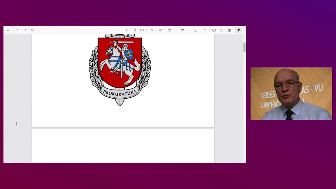
Task: Click the touch writing hand icon
Action: pyautogui.click(x=204, y=30)
